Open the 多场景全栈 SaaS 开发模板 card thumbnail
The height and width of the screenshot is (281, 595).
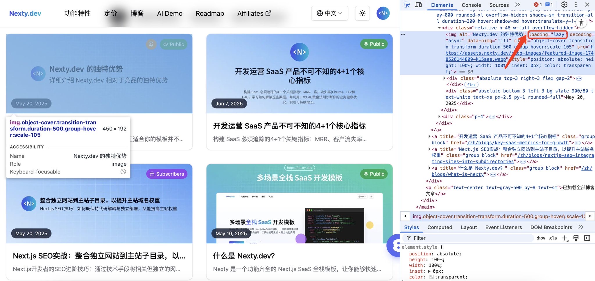(299, 203)
